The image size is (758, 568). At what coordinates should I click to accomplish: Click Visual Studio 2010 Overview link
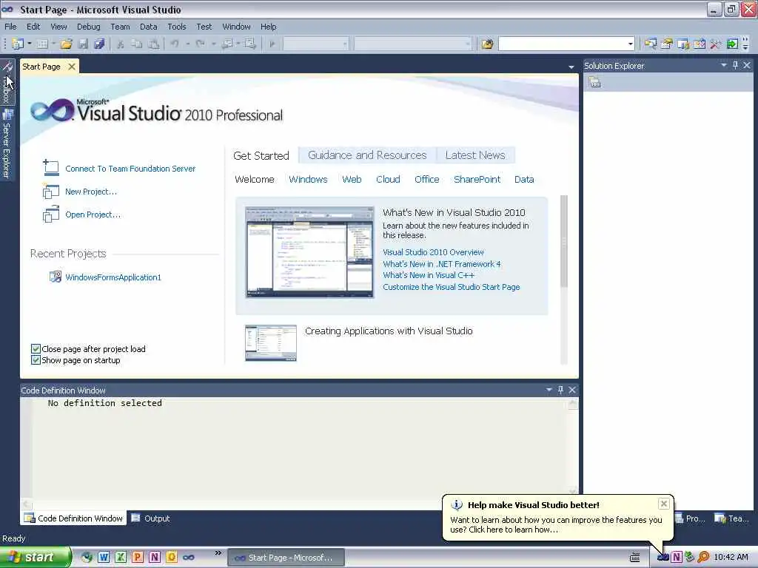click(433, 252)
